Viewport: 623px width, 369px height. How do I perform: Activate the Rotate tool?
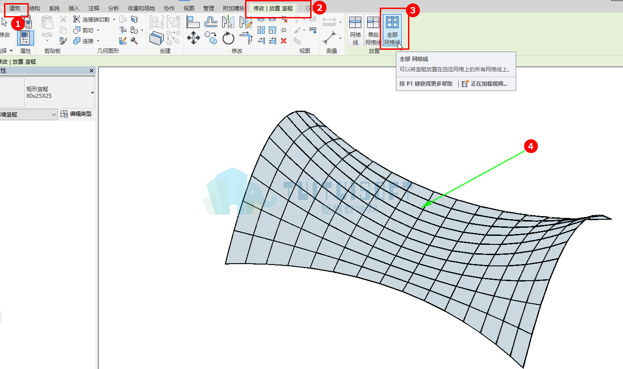point(228,38)
